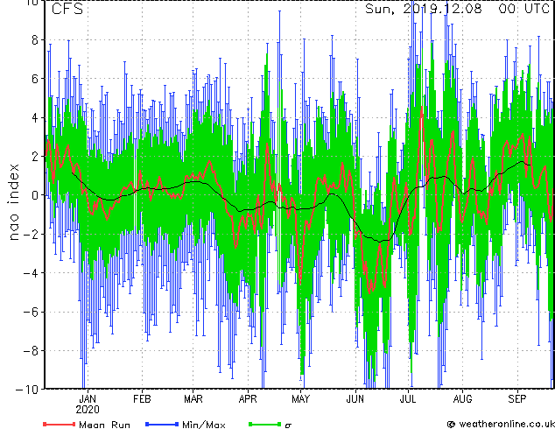Click the SEP x-axis label

click(x=517, y=399)
